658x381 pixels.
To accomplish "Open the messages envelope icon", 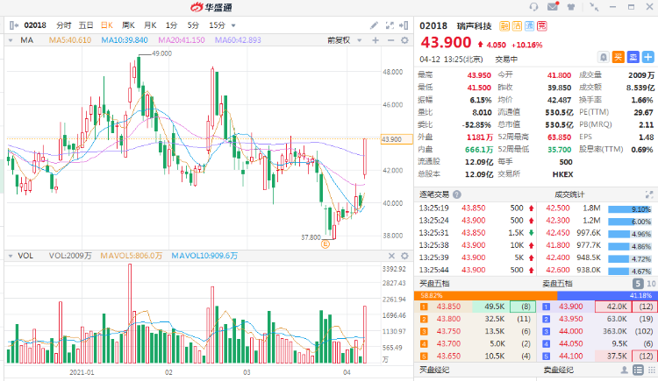I will 553,6.
